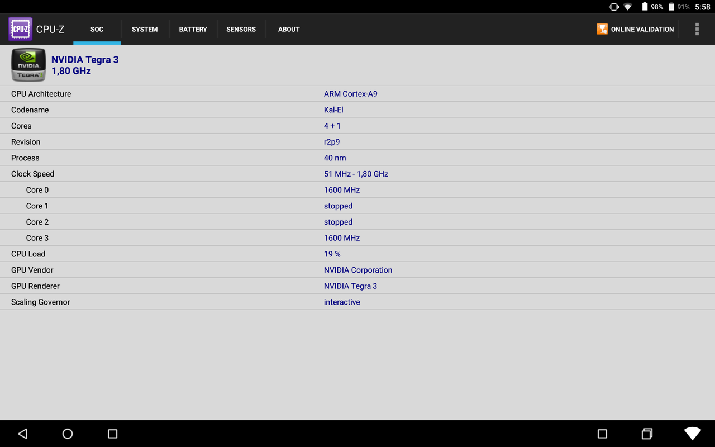Viewport: 715px width, 447px height.
Task: Tap the 1,80 GHz heading text
Action: [71, 71]
